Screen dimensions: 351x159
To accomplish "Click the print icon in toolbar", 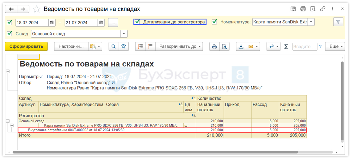I will click(214, 46).
